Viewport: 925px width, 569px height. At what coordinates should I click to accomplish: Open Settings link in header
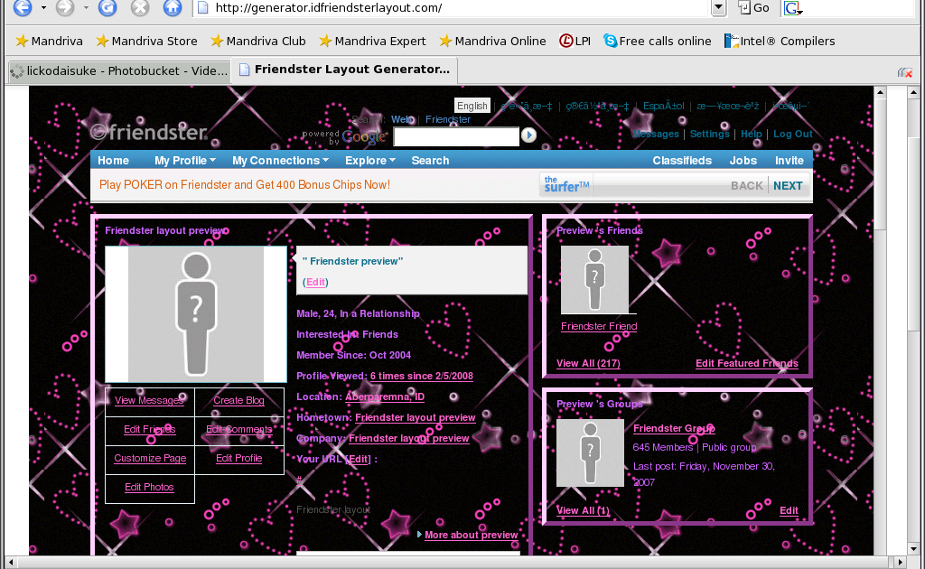pyautogui.click(x=710, y=134)
